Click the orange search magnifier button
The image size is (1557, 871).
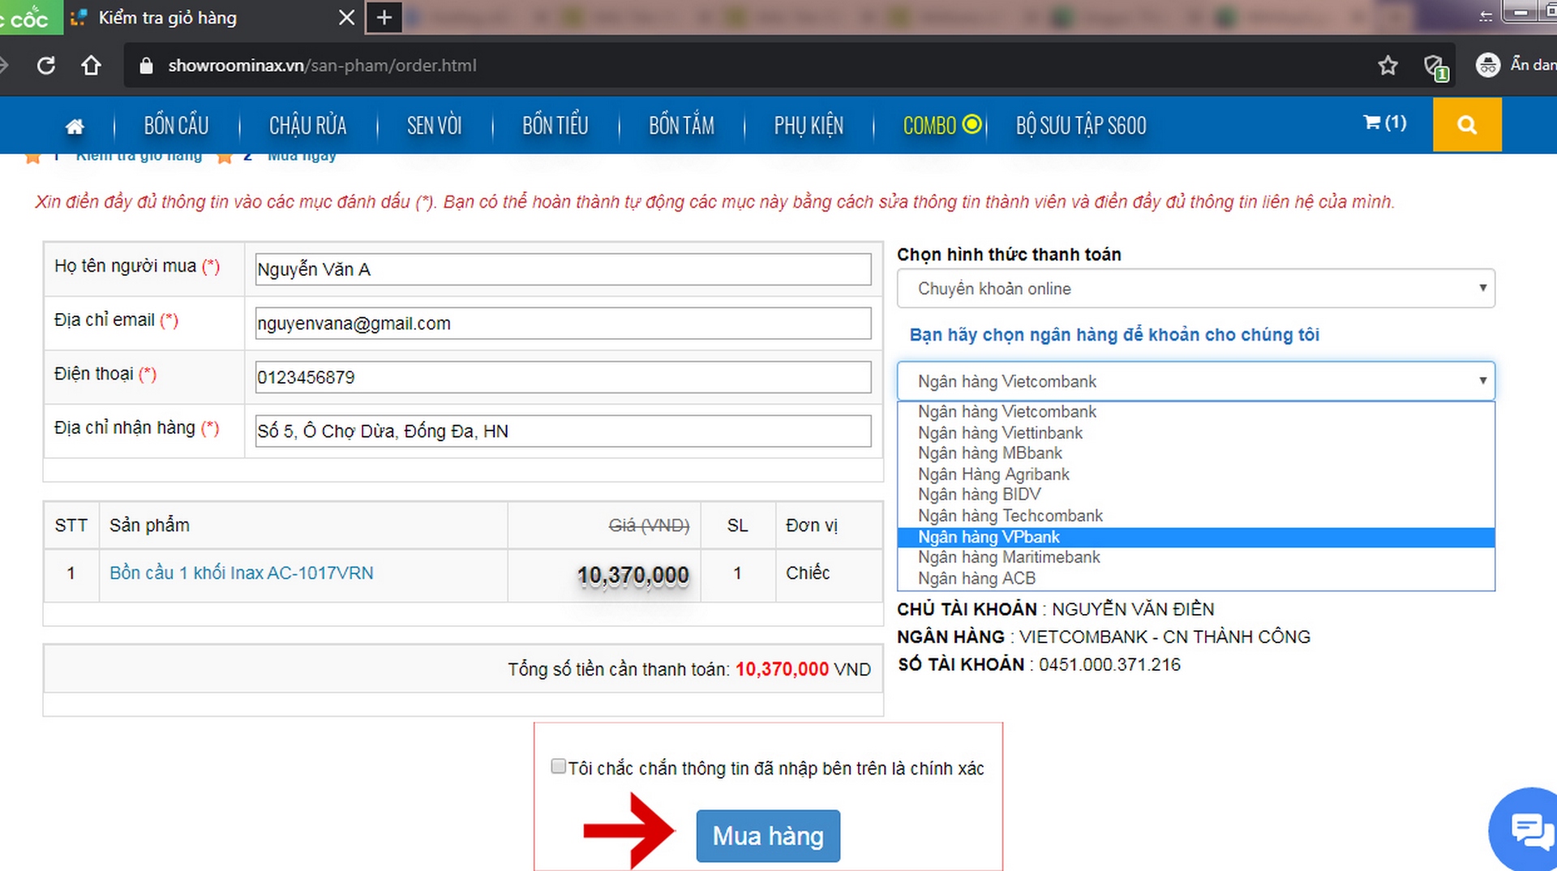[x=1466, y=125]
